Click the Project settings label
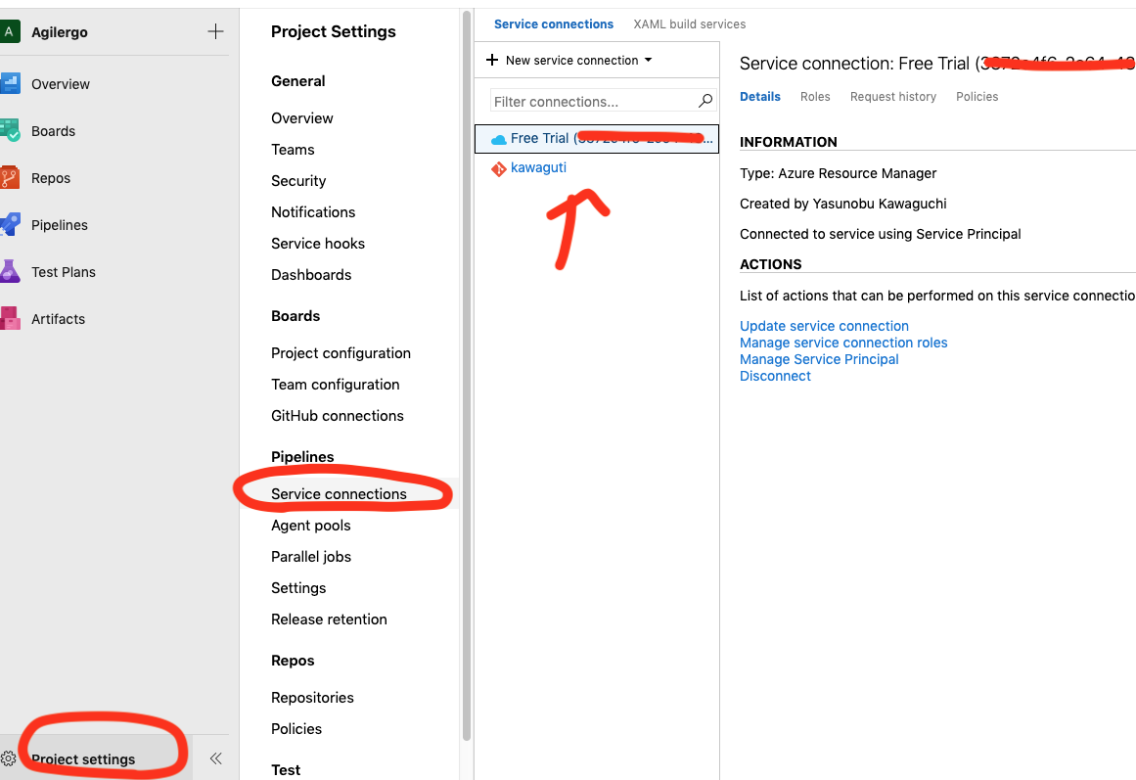 (83, 759)
